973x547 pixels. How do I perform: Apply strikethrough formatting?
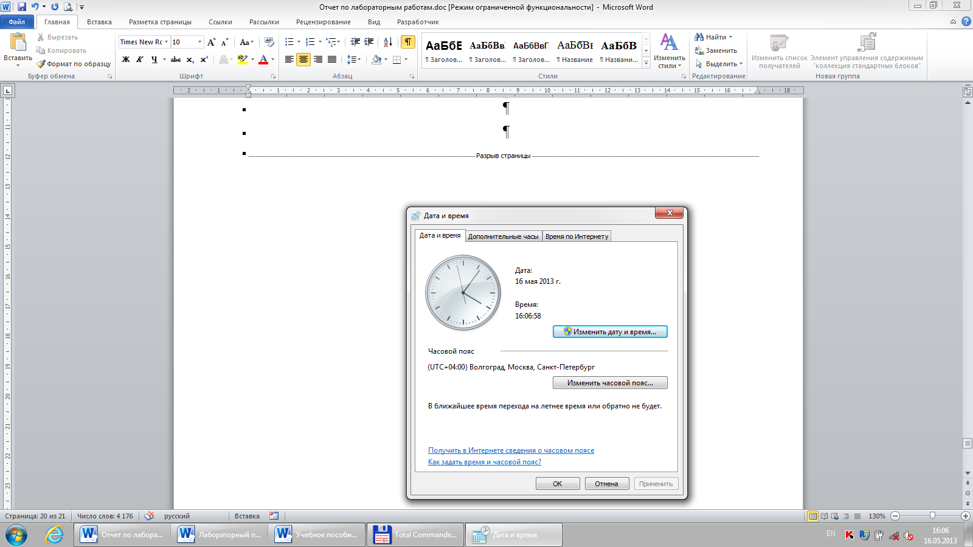176,60
